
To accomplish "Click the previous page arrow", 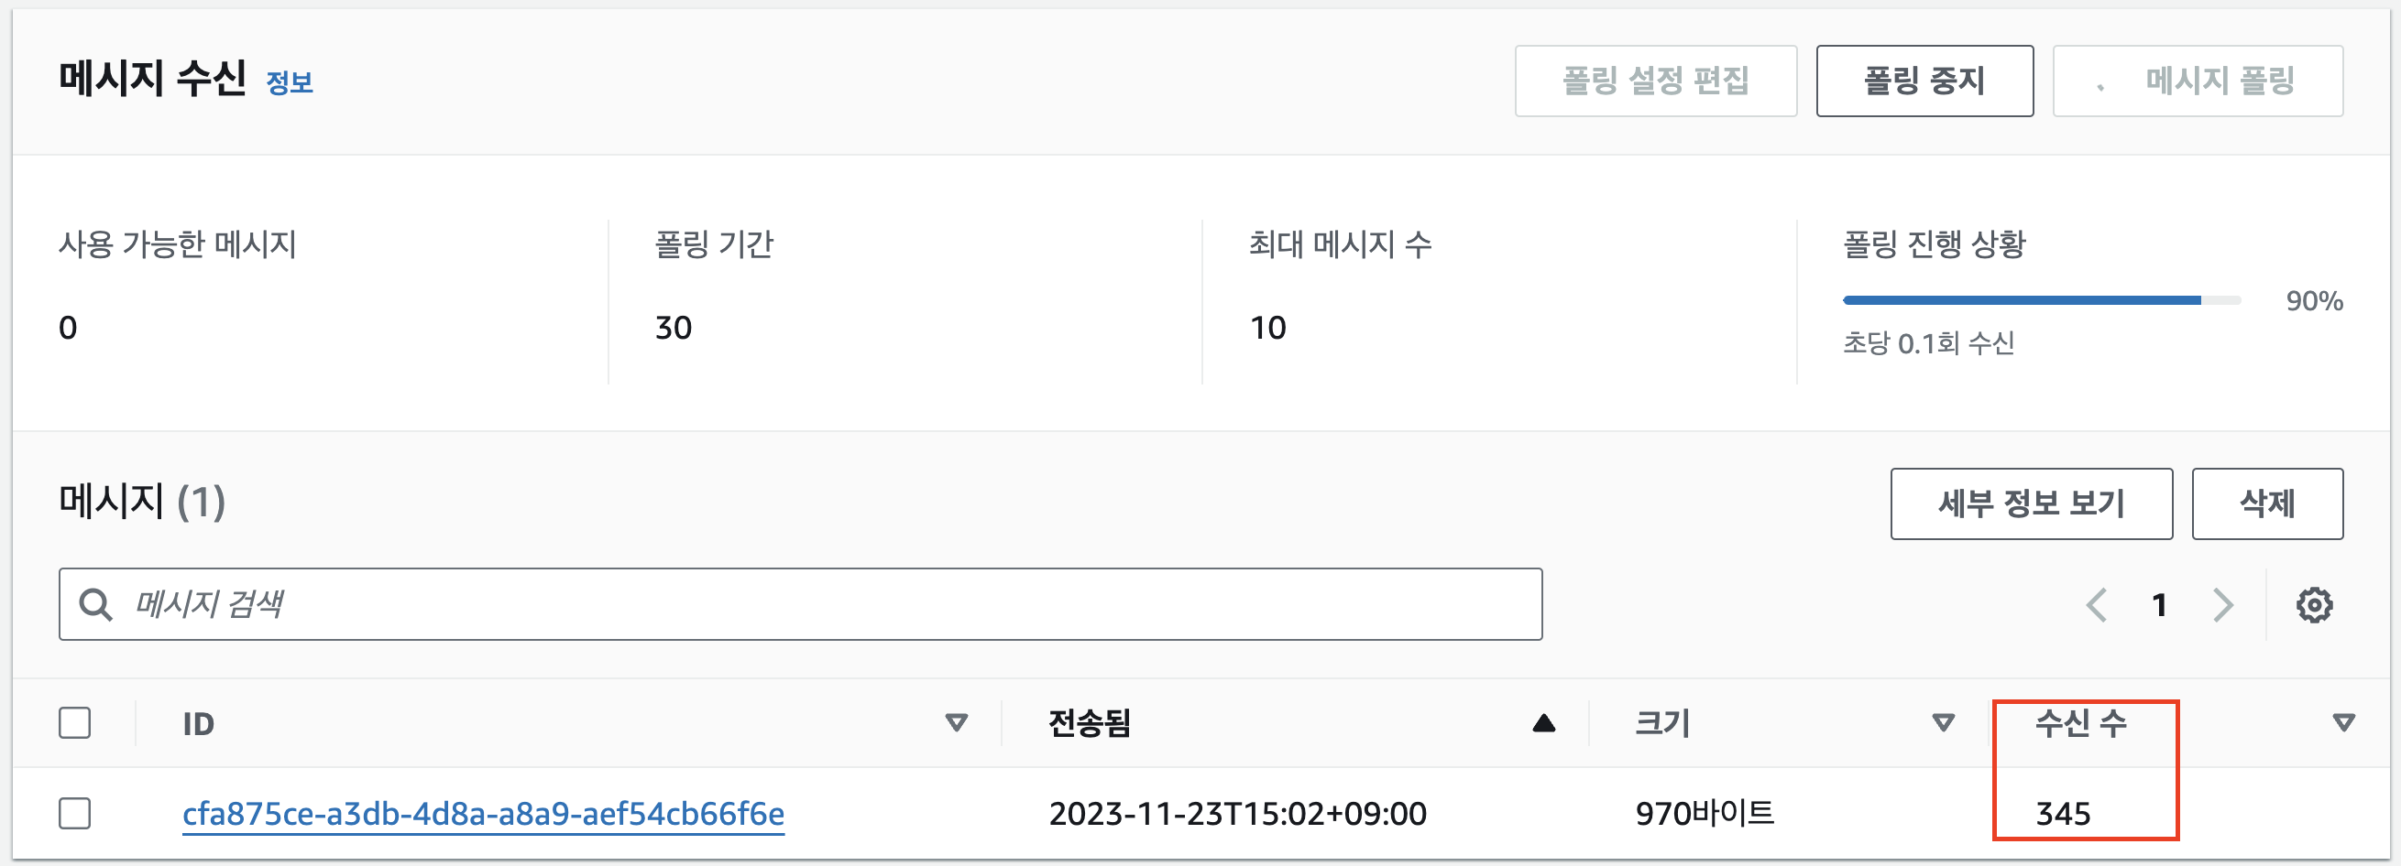I will [x=2097, y=605].
